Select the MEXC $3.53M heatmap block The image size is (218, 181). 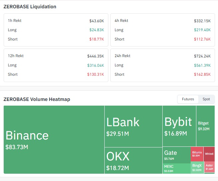177,168
